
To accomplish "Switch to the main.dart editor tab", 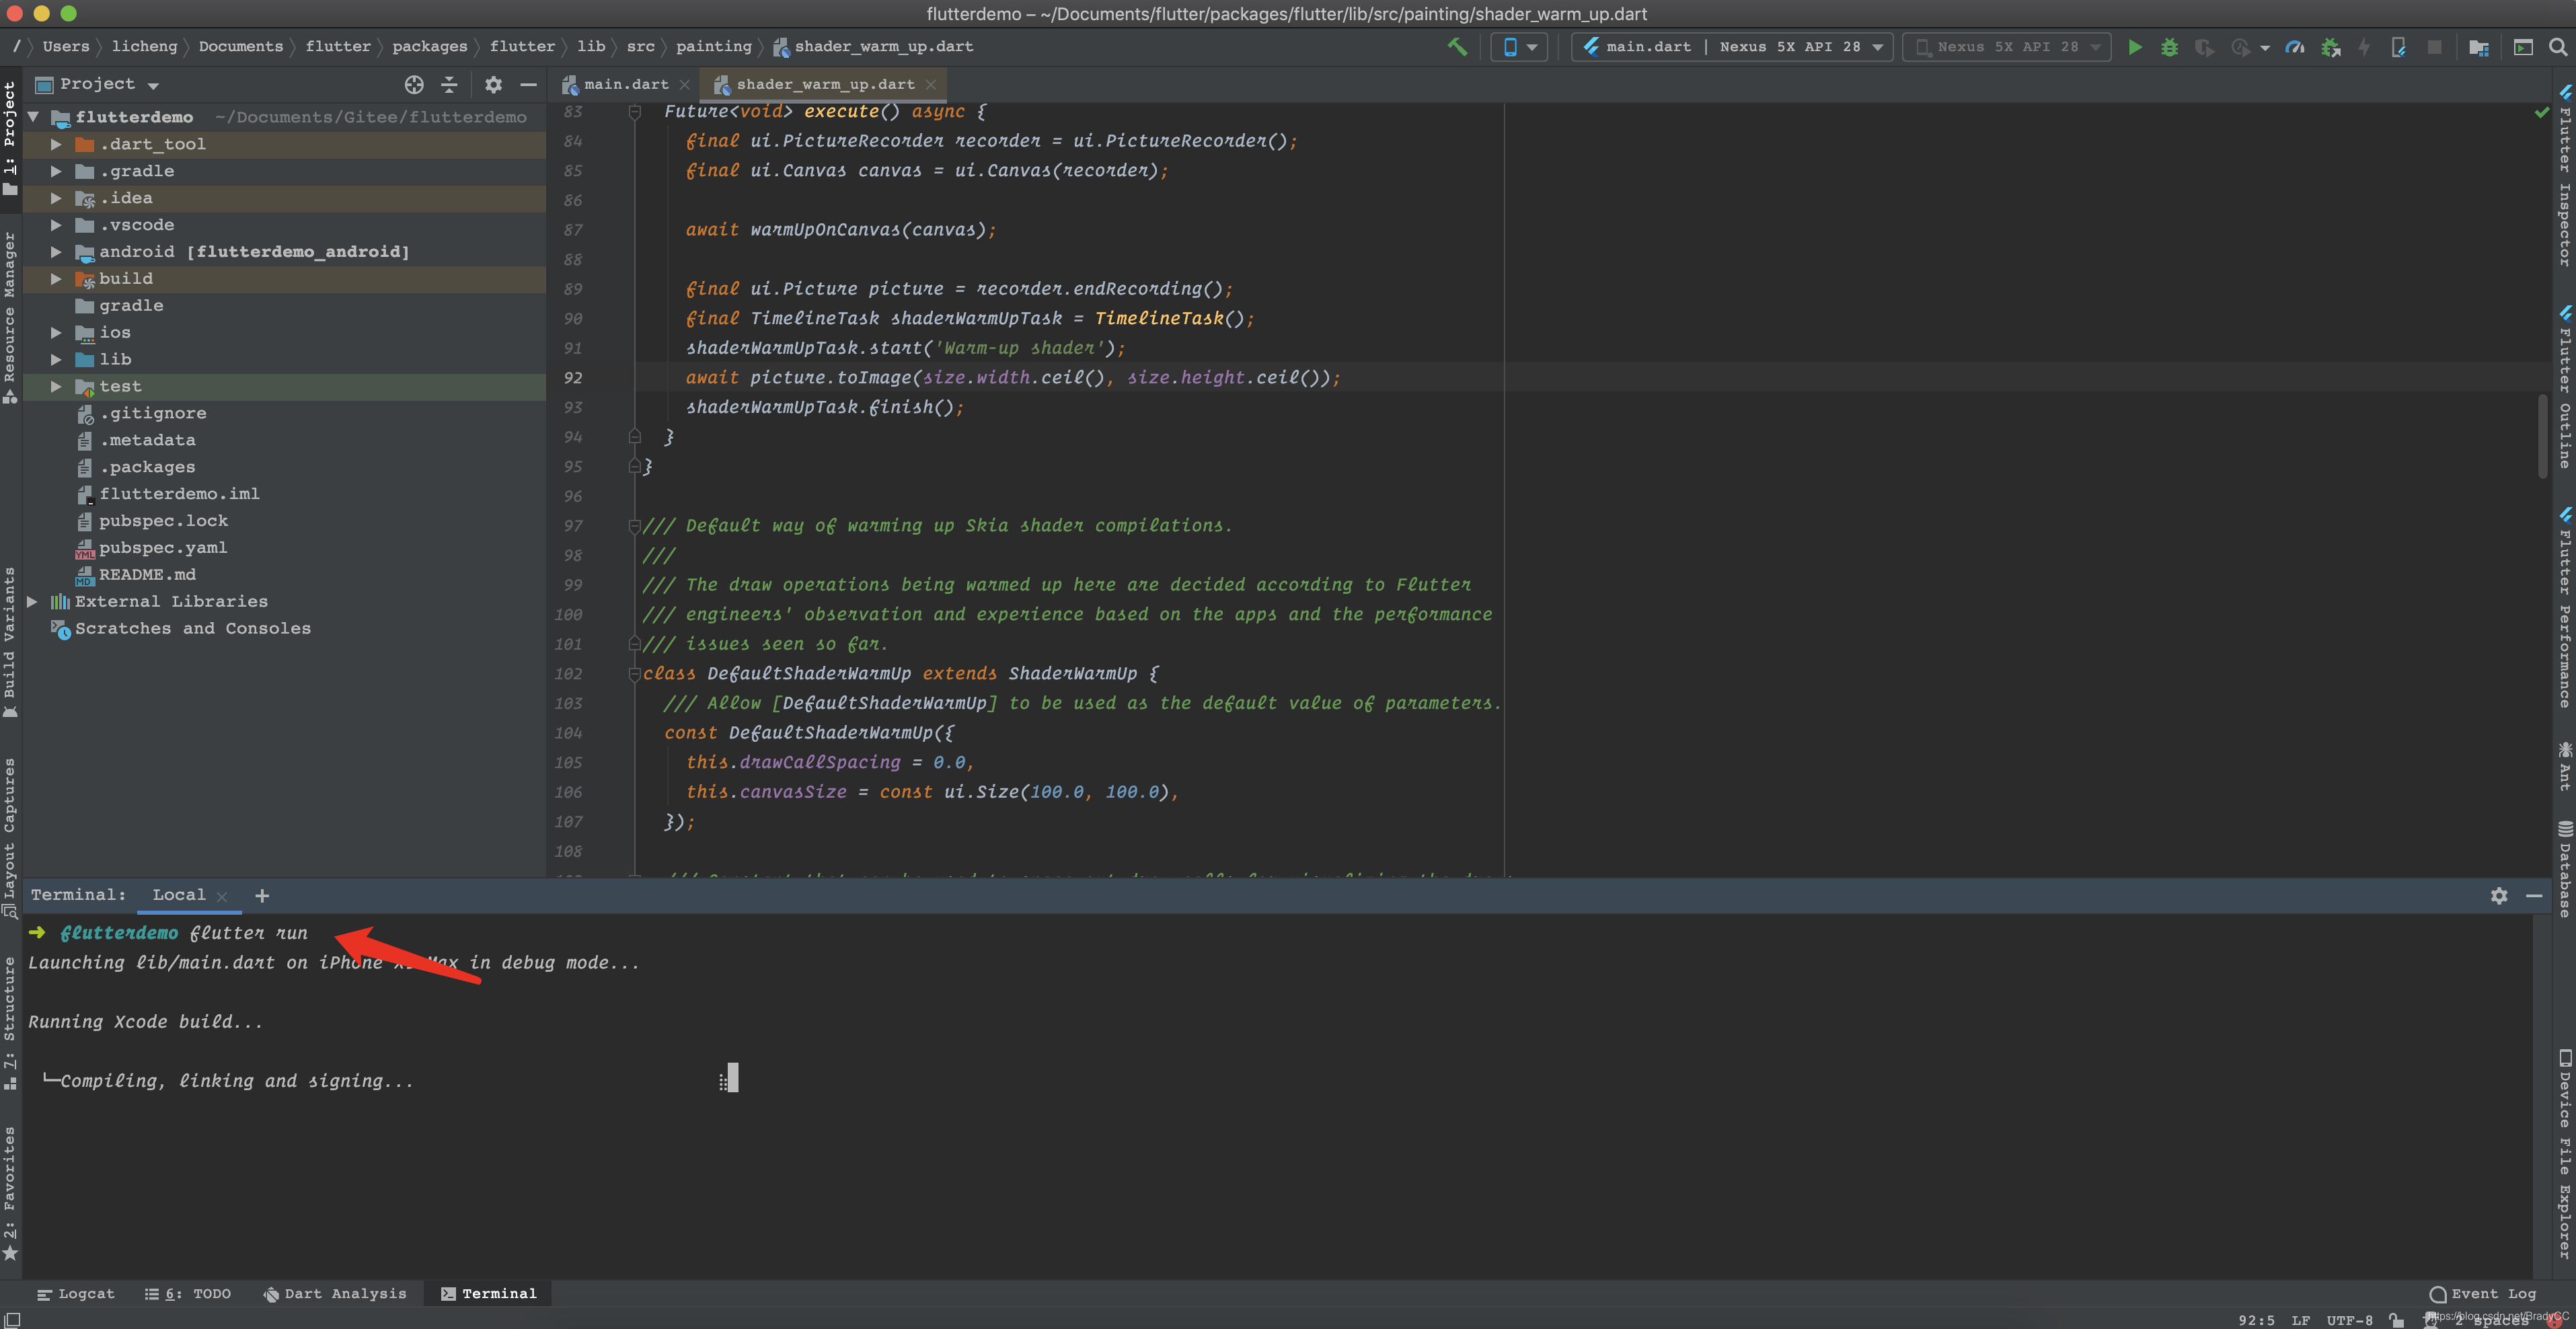I will [625, 85].
